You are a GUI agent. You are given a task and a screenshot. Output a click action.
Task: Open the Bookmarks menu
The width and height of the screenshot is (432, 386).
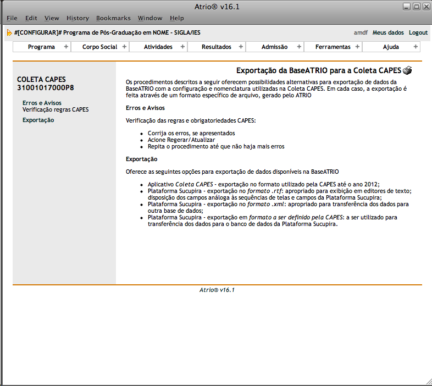[113, 18]
